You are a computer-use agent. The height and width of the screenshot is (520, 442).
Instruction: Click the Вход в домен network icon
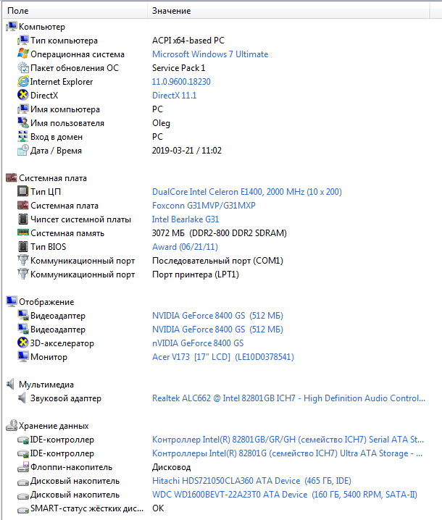pos(23,137)
